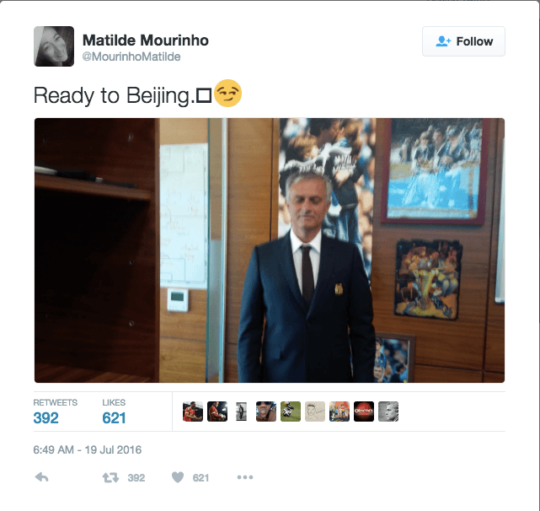This screenshot has height=511, width=540.
Task: Open the three-dots more options menu
Action: tap(245, 477)
